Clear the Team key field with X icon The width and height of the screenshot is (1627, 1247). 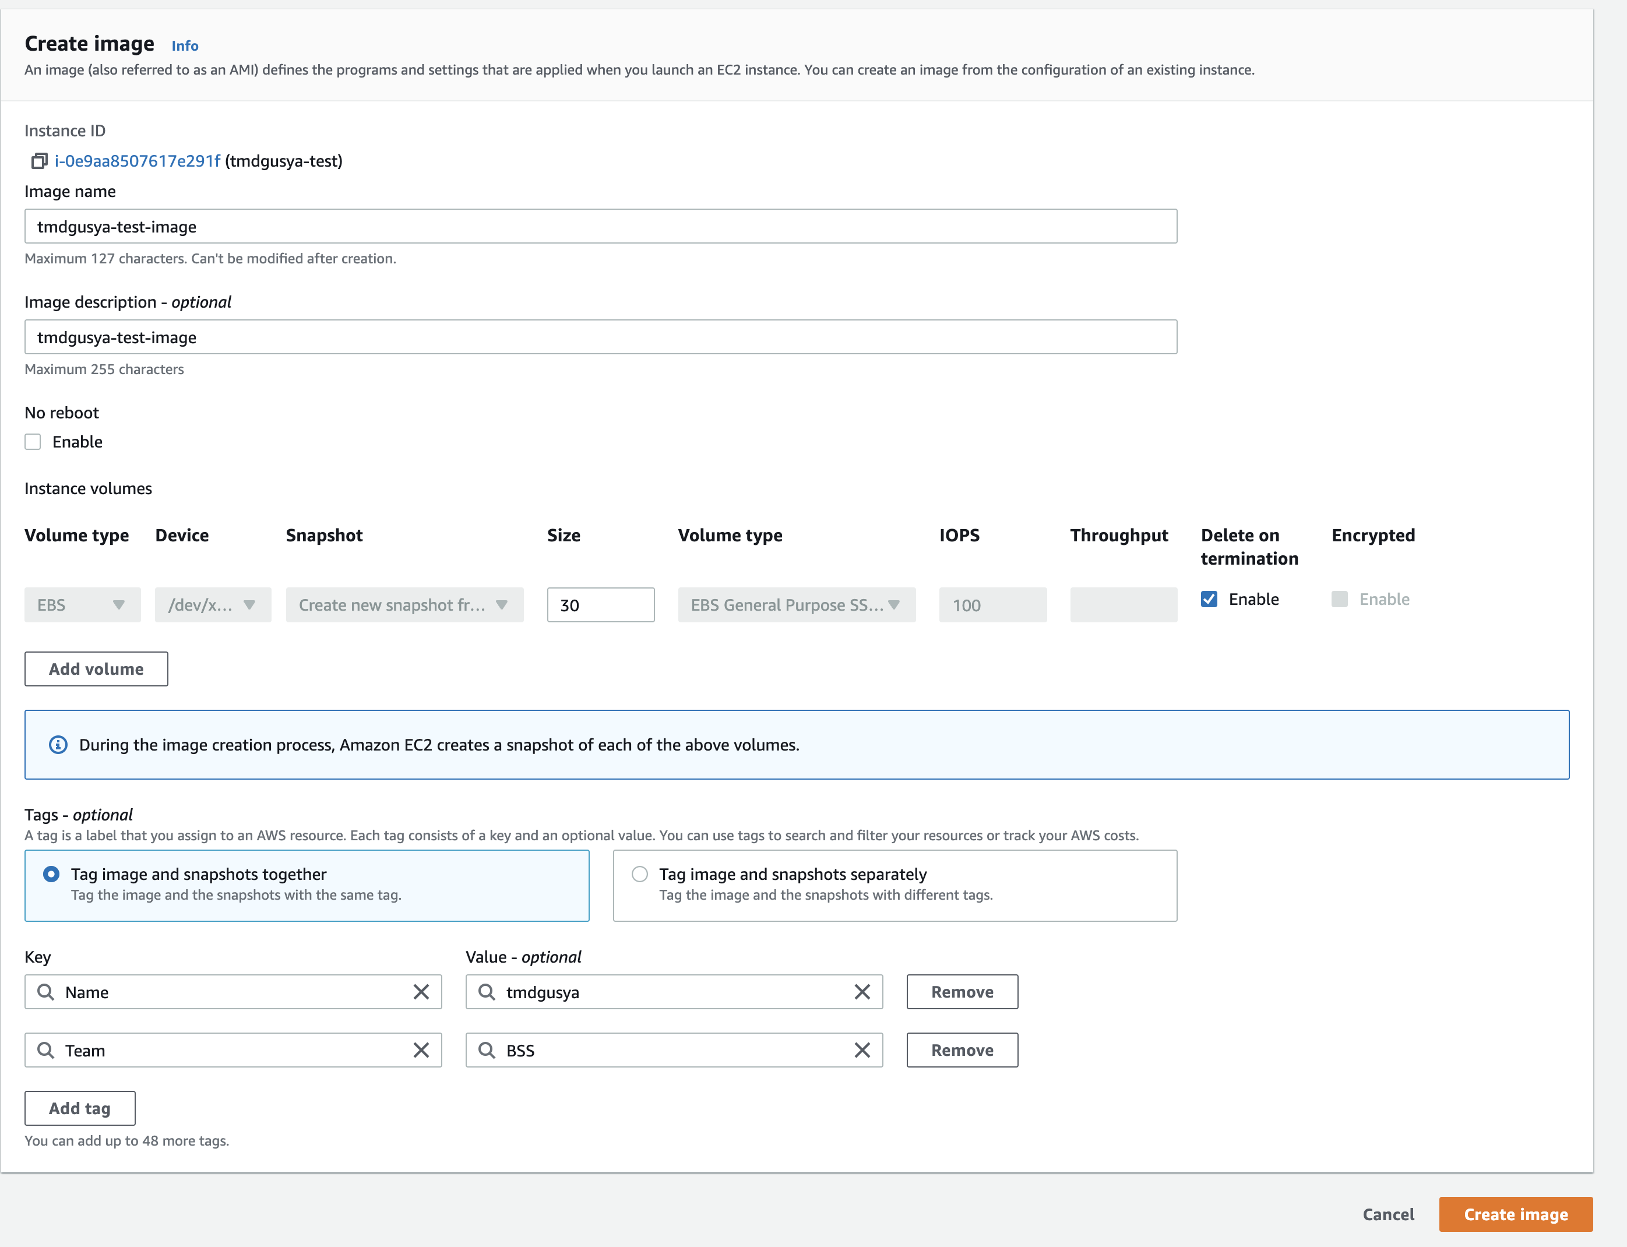(x=421, y=1050)
